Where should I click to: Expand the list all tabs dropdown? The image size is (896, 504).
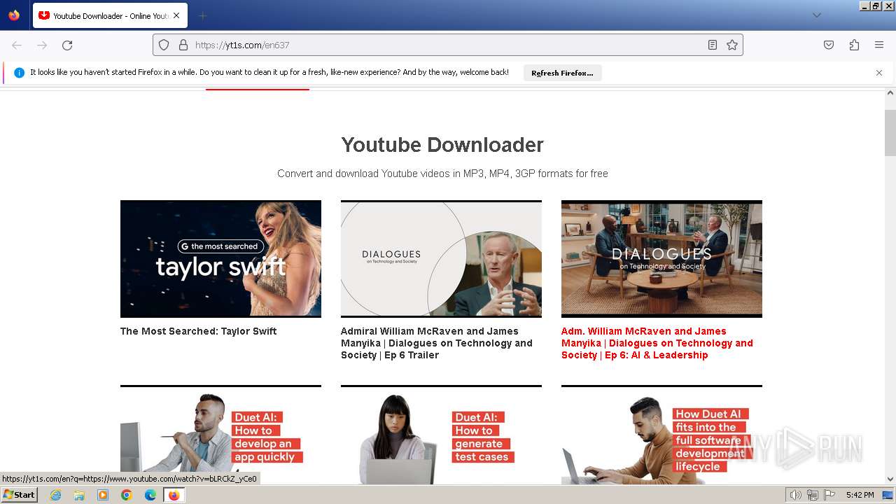click(816, 15)
